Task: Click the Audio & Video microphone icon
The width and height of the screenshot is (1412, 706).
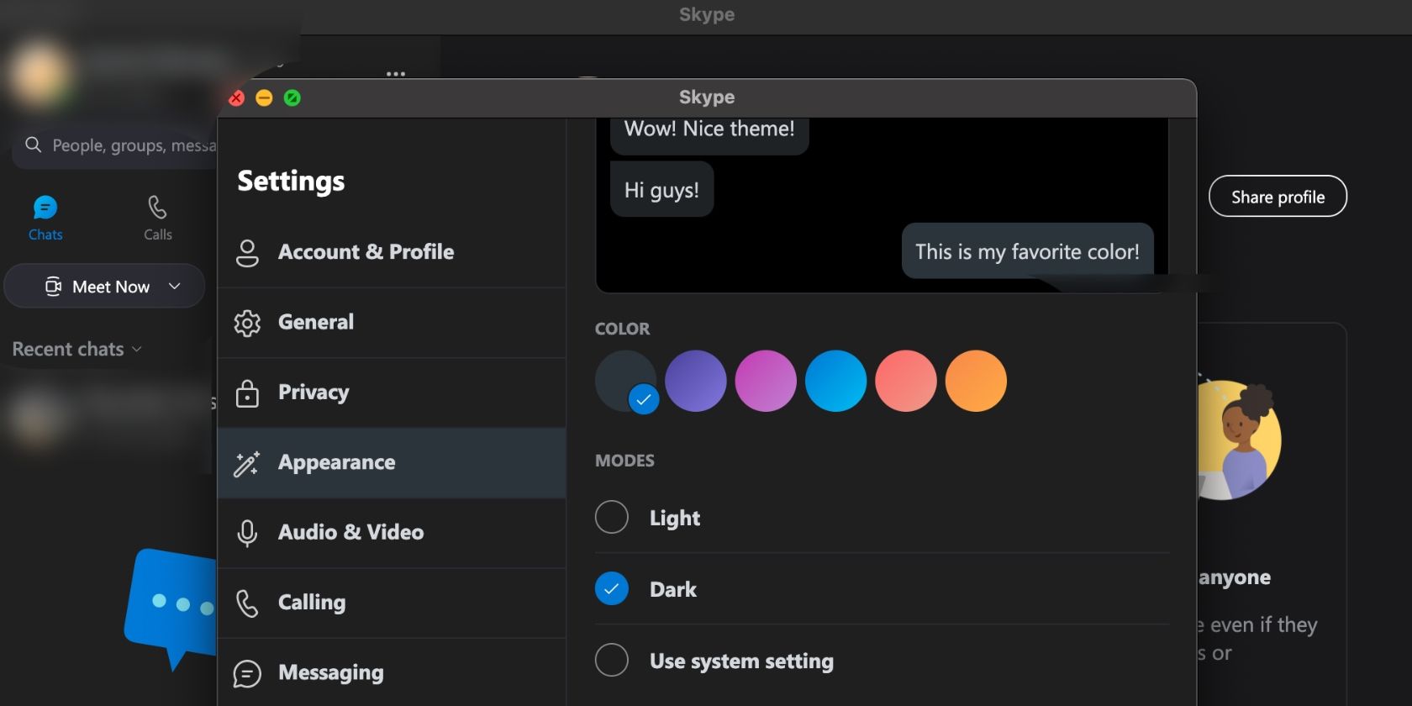Action: click(x=247, y=533)
